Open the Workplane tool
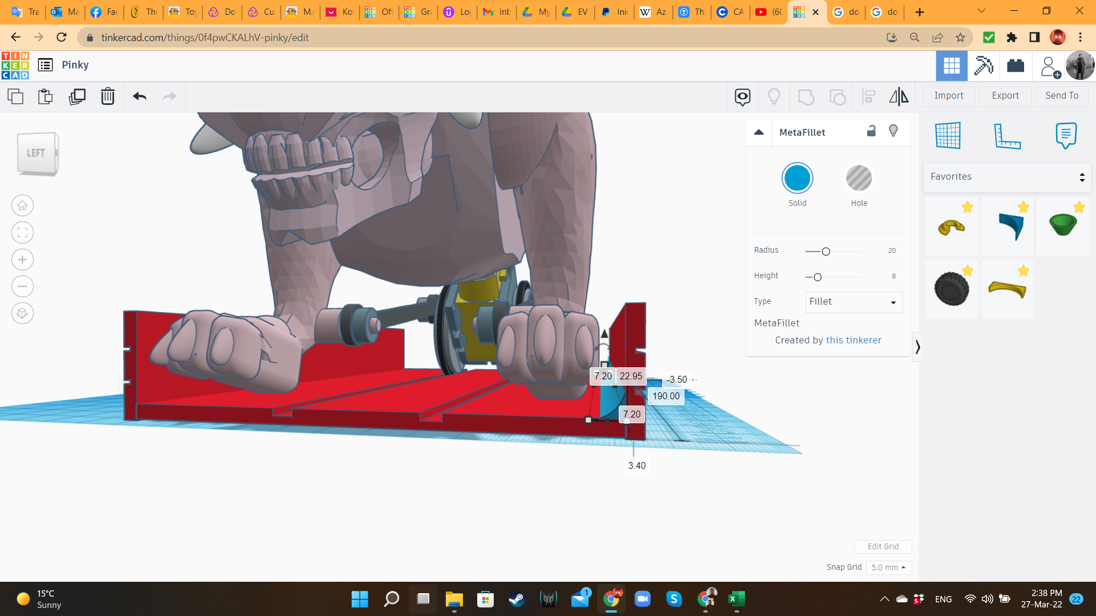This screenshot has height=616, width=1096. point(948,136)
